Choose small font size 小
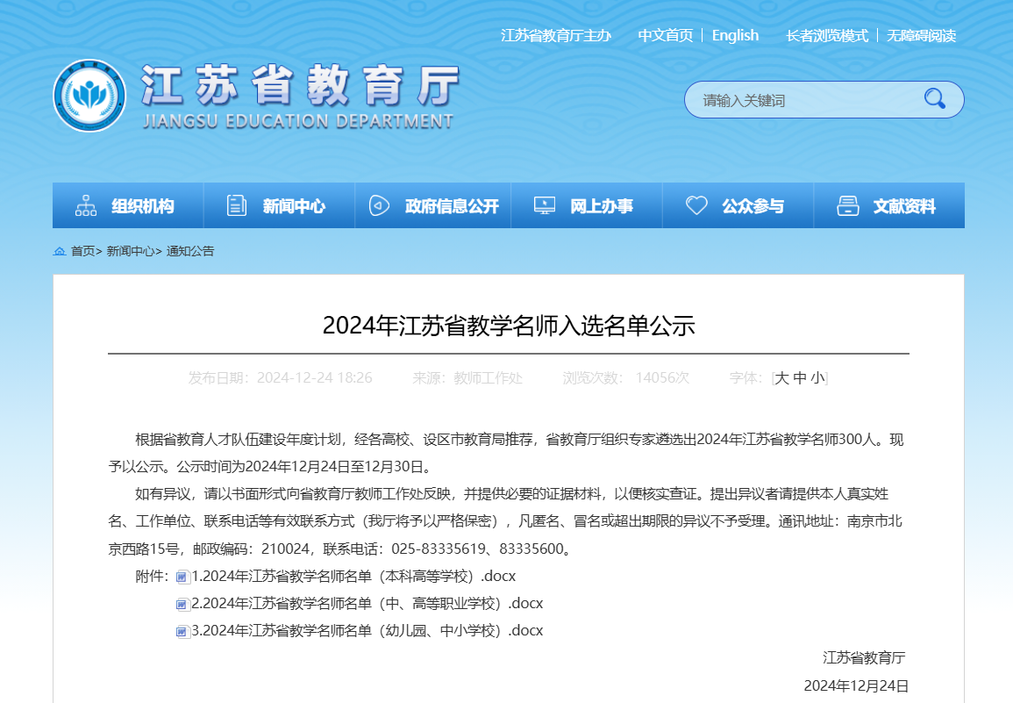The image size is (1013, 703). coord(817,378)
